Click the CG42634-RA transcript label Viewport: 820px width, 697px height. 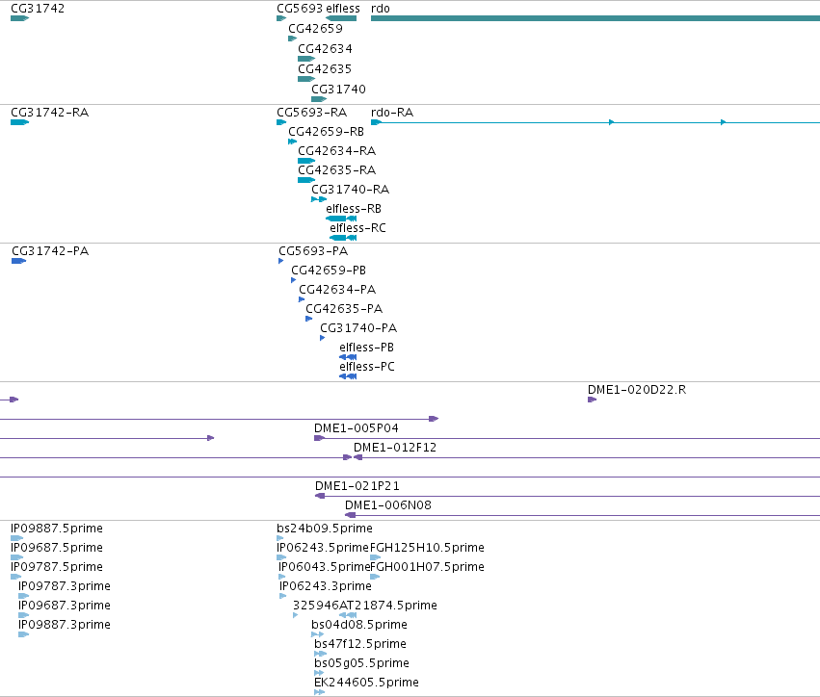coord(337,151)
